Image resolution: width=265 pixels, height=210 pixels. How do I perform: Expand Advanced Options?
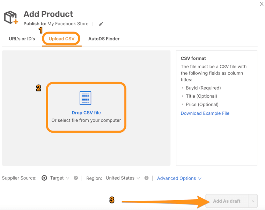[179, 178]
